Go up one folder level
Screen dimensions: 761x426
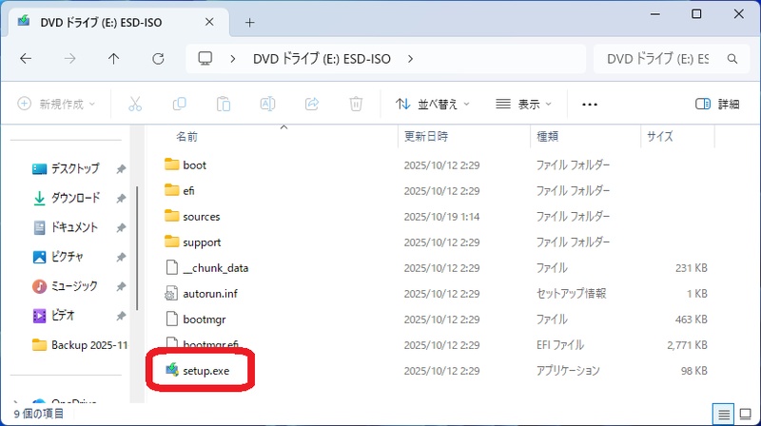pos(113,59)
